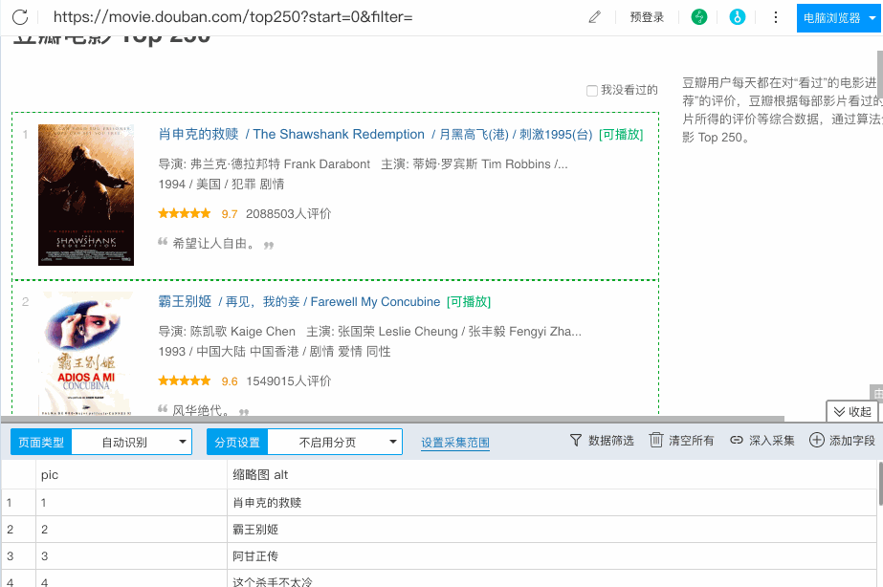
Task: Click the 缩略图 alt column header
Action: pyautogui.click(x=552, y=474)
